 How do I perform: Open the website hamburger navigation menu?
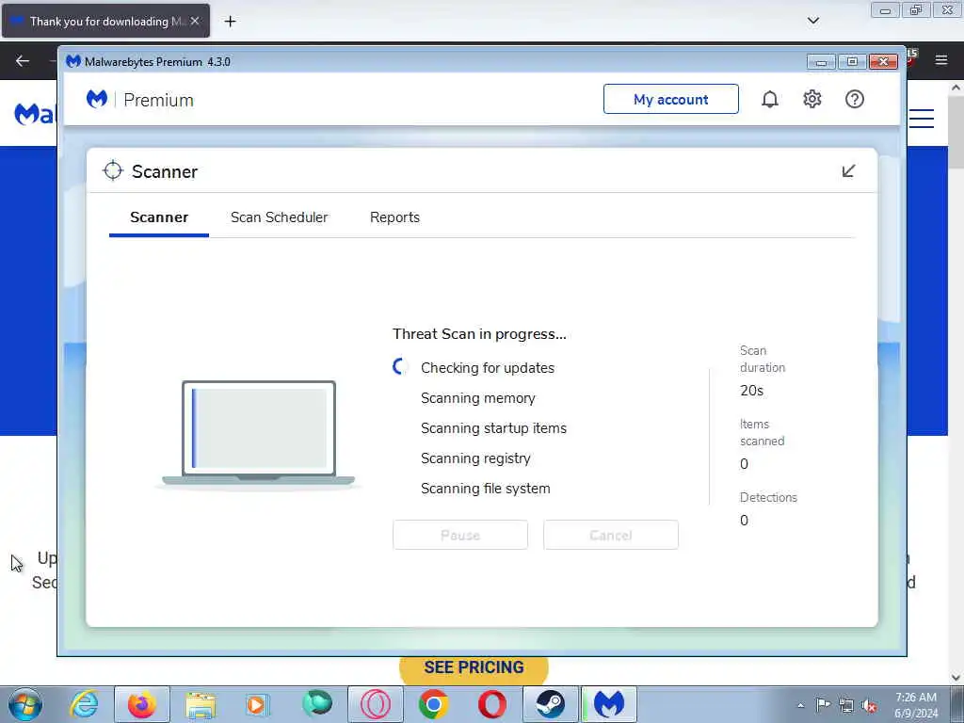point(922,118)
